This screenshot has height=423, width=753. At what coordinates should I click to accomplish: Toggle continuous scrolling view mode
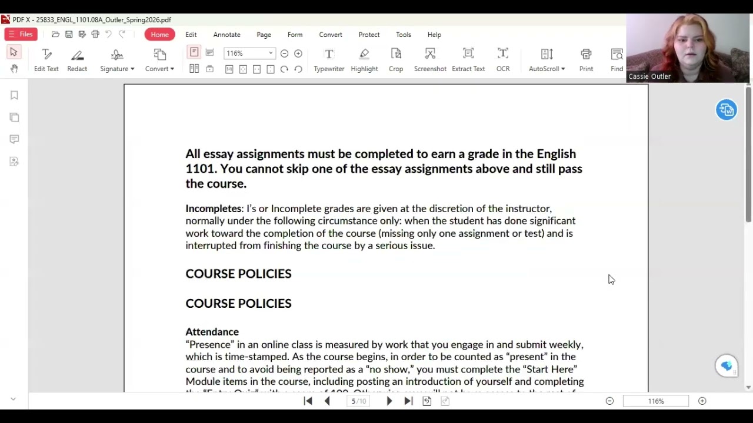click(x=209, y=52)
